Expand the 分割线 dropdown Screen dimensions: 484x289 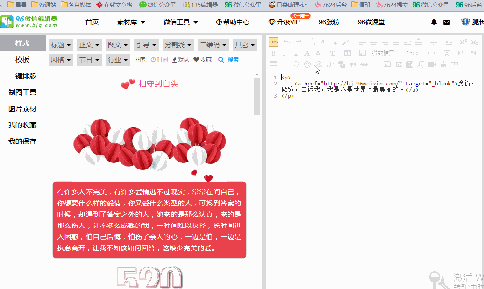178,45
